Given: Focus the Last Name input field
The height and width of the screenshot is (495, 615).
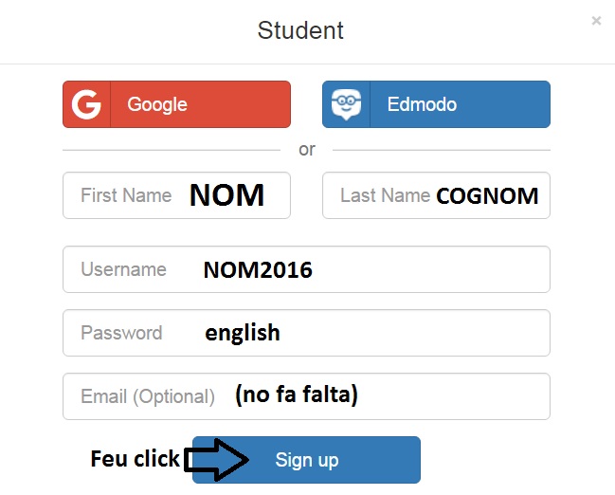Looking at the screenshot, I should pyautogui.click(x=385, y=196).
